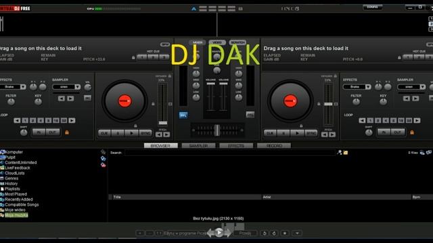
Task: Switch to the RECORD tab
Action: tap(274, 146)
